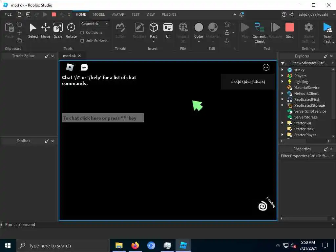Viewport: 336px width, 252px height.
Task: Expand the StarterPlayer node
Action: coord(282,135)
